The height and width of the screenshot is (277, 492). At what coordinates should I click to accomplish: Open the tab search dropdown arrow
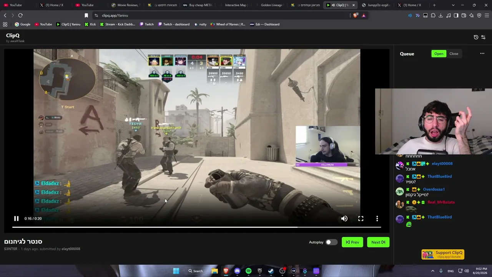[x=453, y=5]
